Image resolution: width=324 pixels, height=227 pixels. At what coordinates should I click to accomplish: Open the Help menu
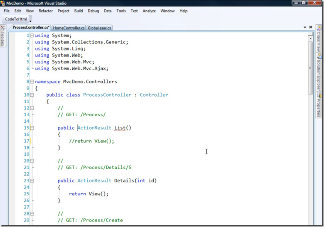(184, 11)
